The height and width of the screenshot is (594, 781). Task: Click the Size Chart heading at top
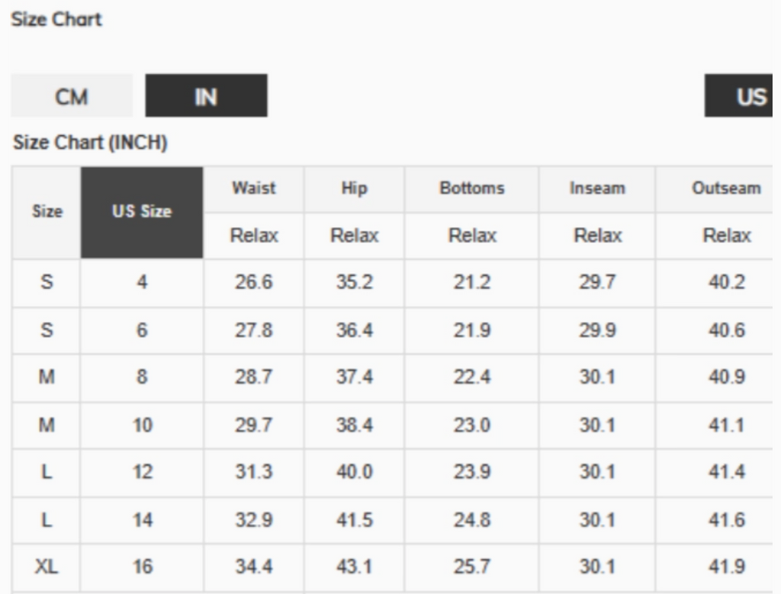pos(56,20)
